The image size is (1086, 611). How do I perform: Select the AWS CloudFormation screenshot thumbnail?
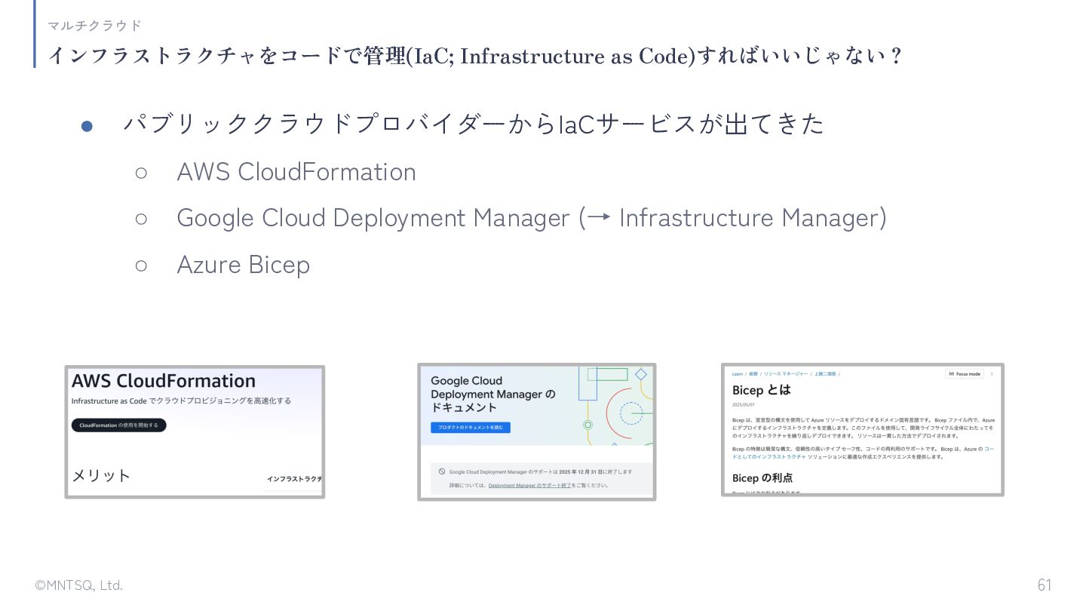coord(195,432)
